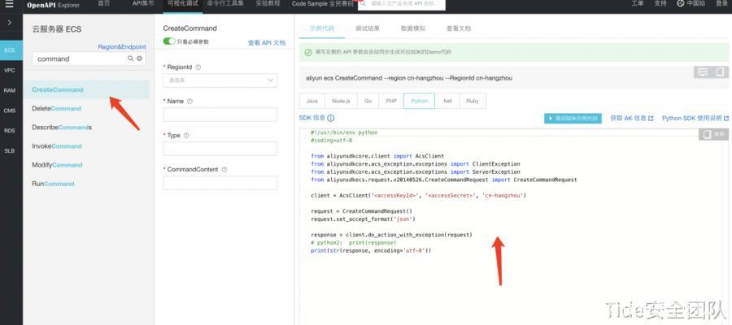Click the debug SDK sample code button
The height and width of the screenshot is (325, 732).
coord(573,119)
